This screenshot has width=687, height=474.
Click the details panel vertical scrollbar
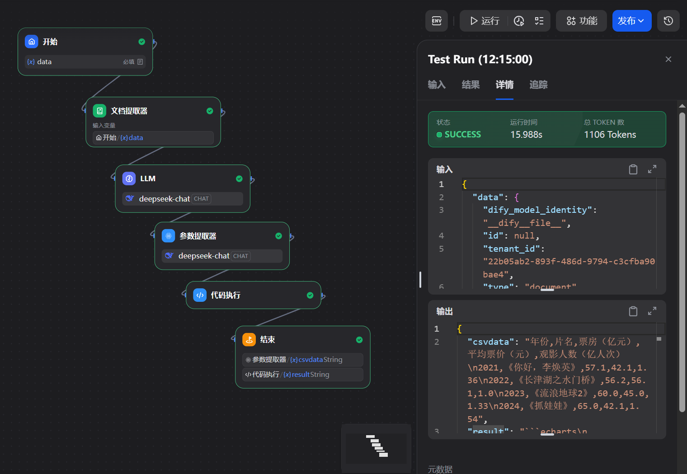[682, 262]
